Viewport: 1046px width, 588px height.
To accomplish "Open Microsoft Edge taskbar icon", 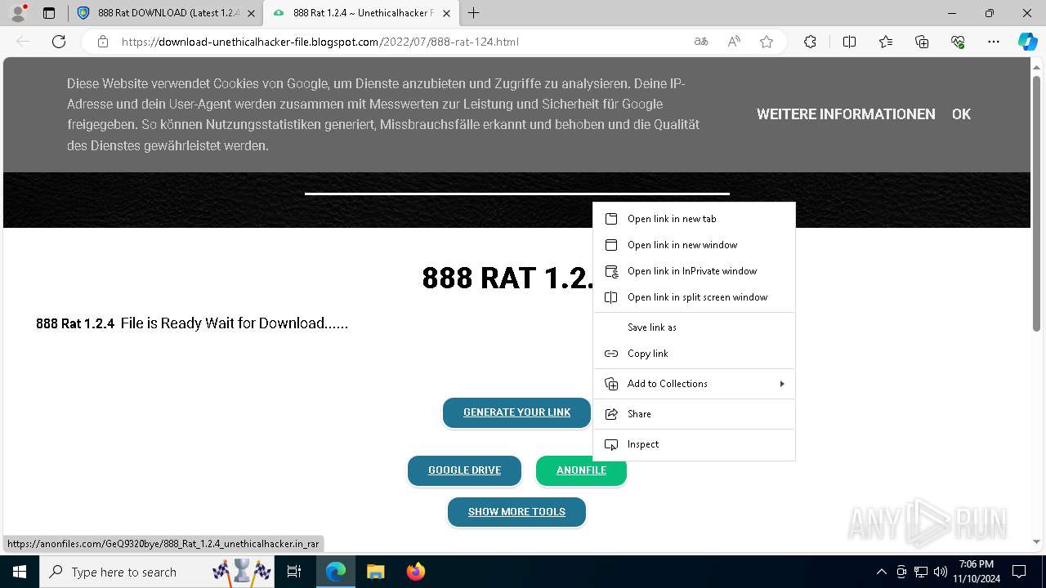I will click(x=336, y=572).
